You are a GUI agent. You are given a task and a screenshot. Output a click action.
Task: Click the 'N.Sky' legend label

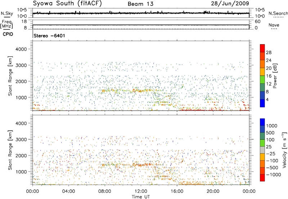tap(7, 13)
